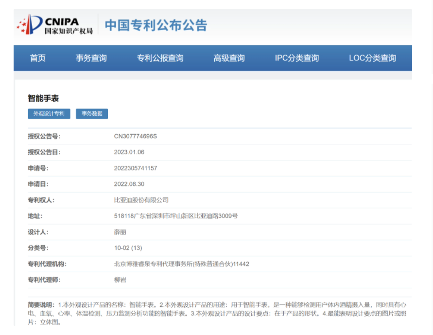Click the designer name 薛丽
Viewport: 433px width, 335px height.
120,232
